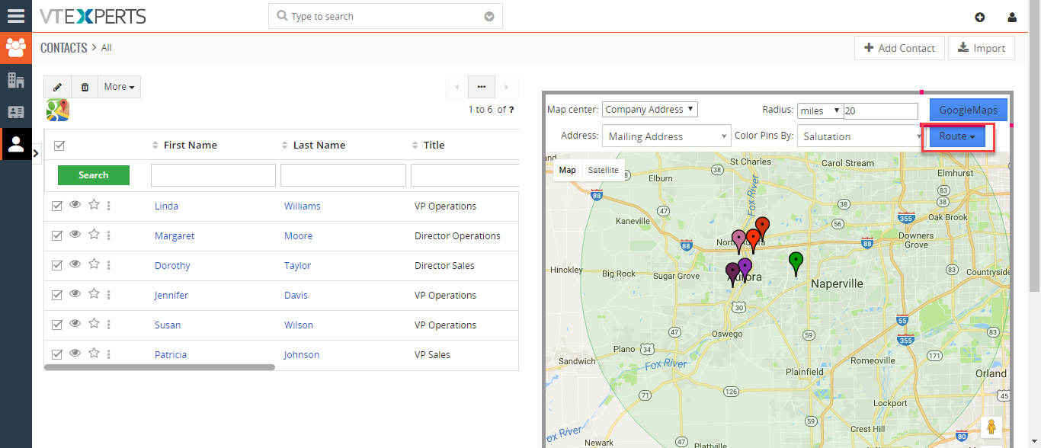Click the Import button
Viewport: 1041px width, 448px height.
pos(982,48)
